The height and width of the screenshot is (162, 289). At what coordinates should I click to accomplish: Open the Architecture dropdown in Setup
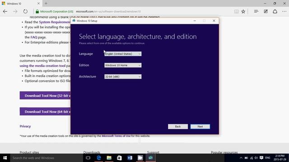pos(123,76)
